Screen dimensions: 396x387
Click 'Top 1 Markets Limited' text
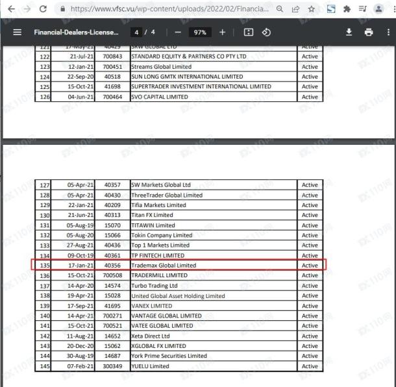click(160, 245)
